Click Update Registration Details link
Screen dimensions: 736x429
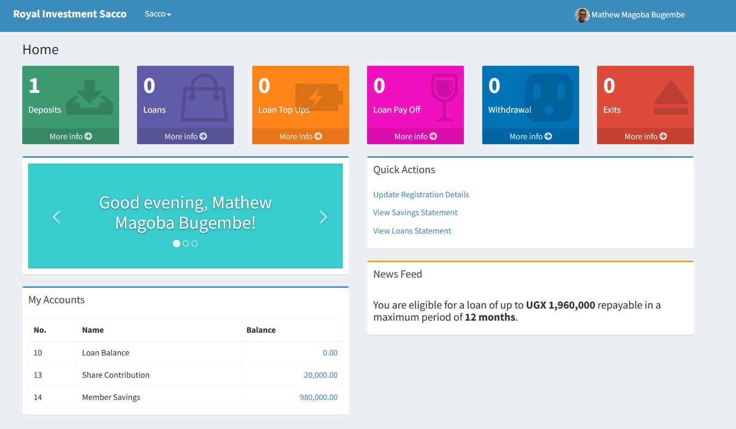[x=421, y=194]
